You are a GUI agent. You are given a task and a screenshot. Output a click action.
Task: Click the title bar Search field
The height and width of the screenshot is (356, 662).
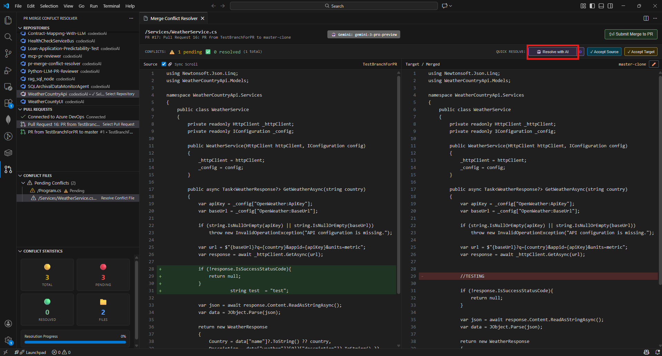334,6
